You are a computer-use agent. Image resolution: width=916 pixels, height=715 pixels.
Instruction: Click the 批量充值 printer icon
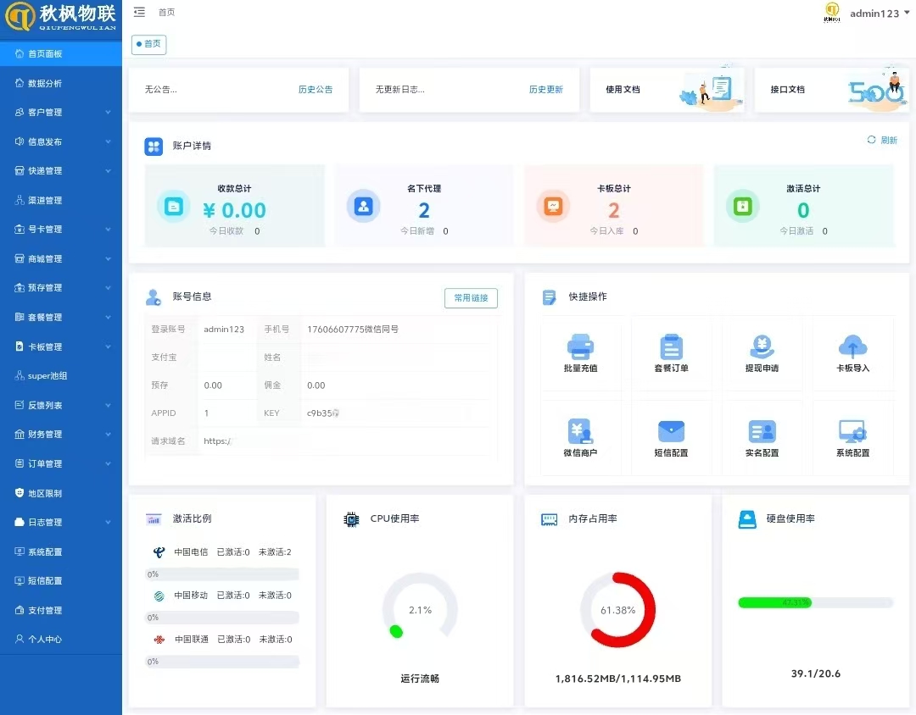click(x=580, y=346)
